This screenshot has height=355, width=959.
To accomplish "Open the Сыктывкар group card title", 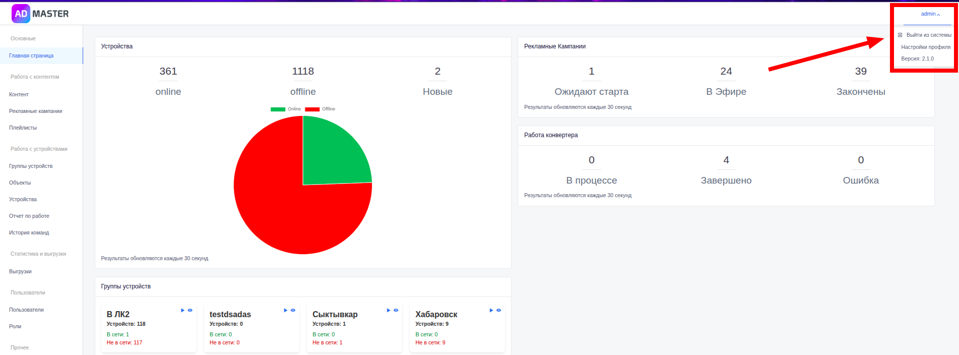I will pos(335,314).
